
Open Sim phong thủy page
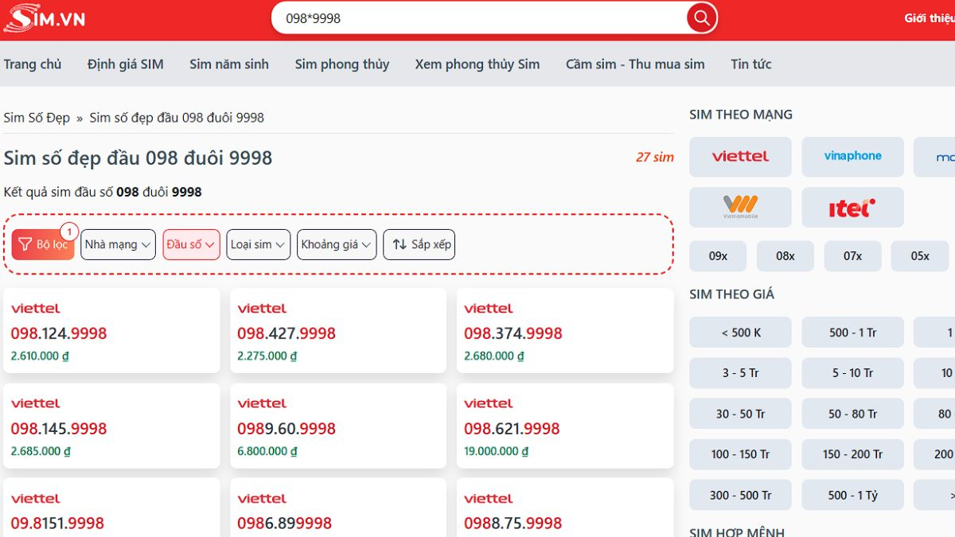[342, 64]
